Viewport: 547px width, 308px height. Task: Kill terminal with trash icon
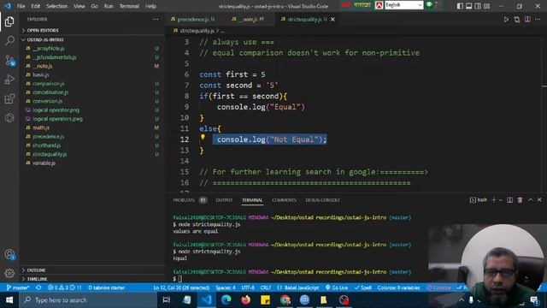[x=520, y=199]
